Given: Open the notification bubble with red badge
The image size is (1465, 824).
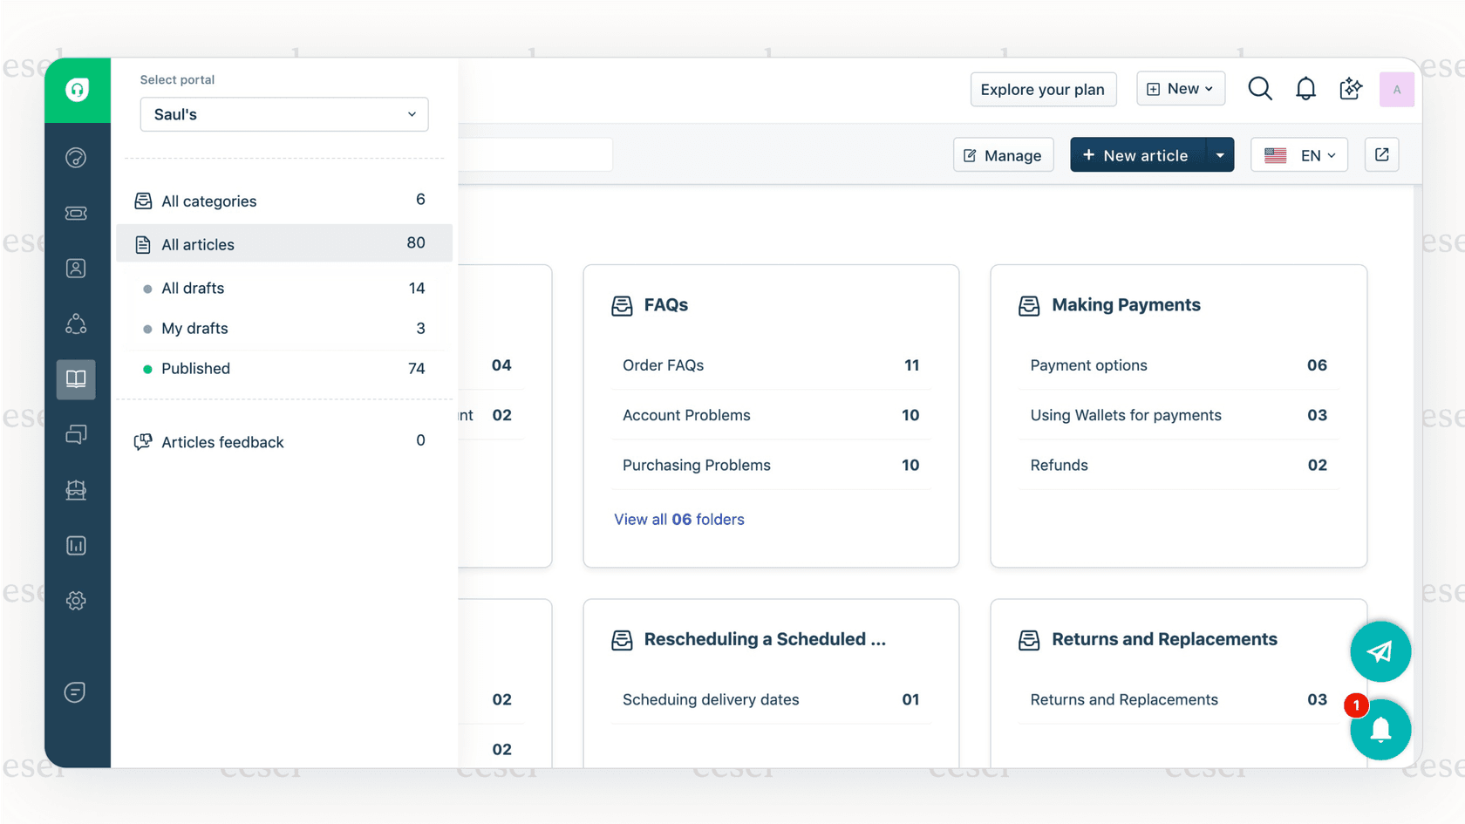Looking at the screenshot, I should pos(1380,729).
